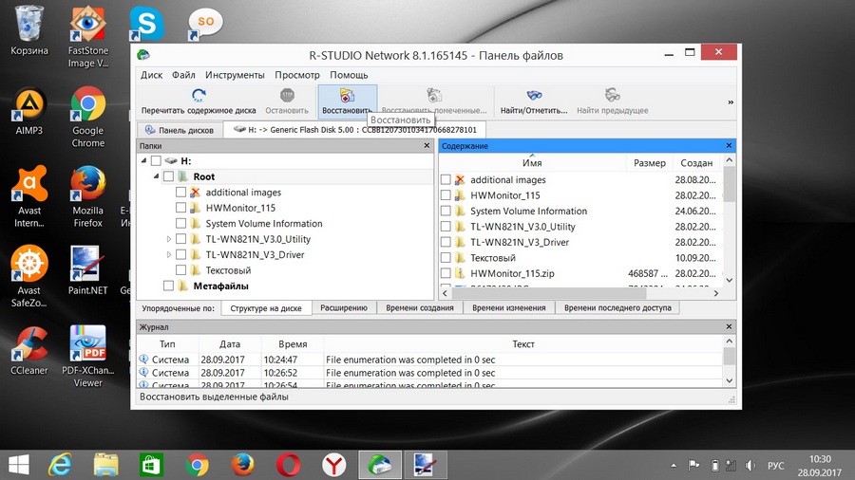This screenshot has width=855, height=480.
Task: Open Internet Explorer from taskbar
Action: tap(61, 465)
